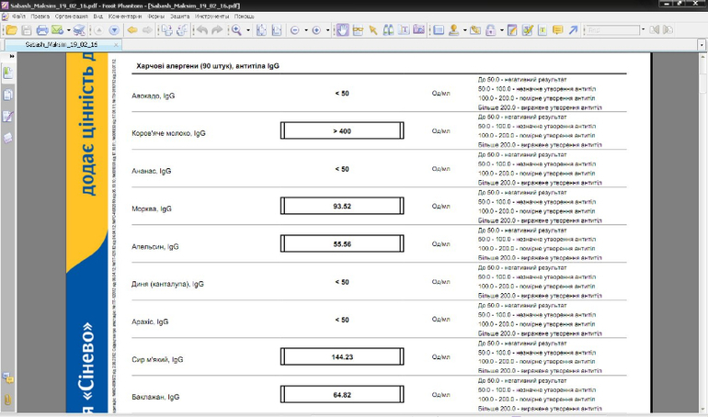708x417 pixels.
Task: Open the Zoom tool dropdown arrow
Action: tap(247, 30)
